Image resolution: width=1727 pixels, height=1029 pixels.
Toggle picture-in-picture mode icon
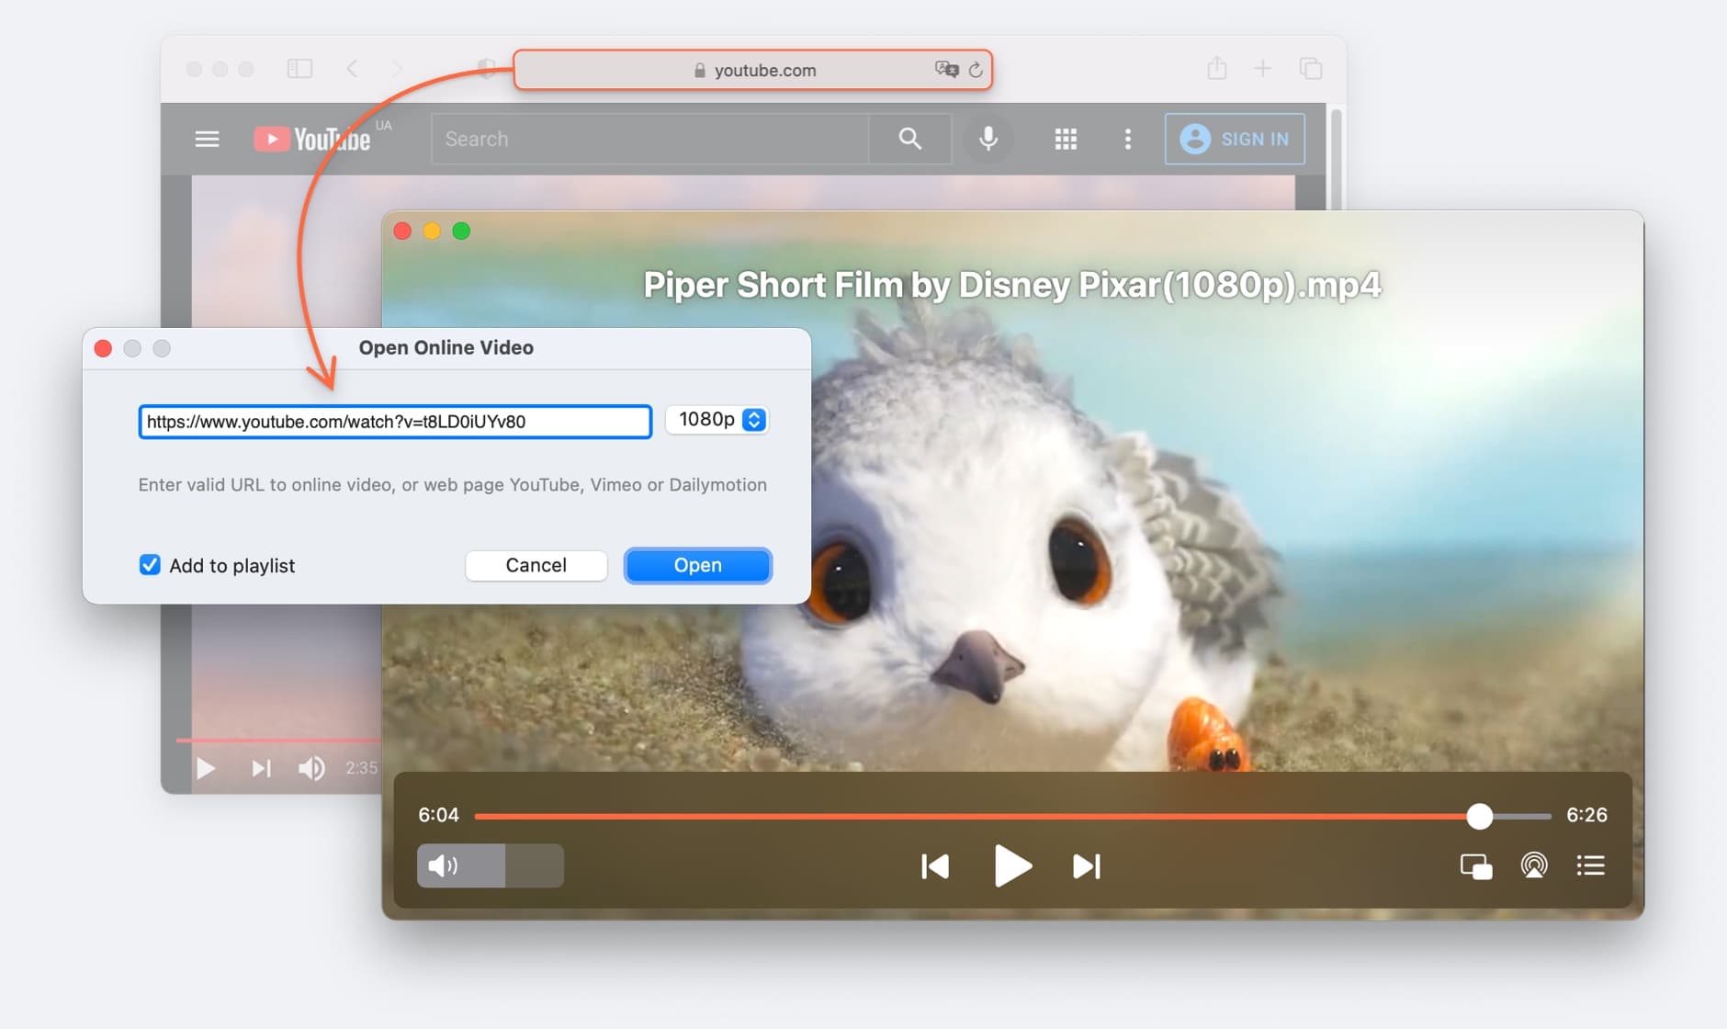click(1475, 866)
